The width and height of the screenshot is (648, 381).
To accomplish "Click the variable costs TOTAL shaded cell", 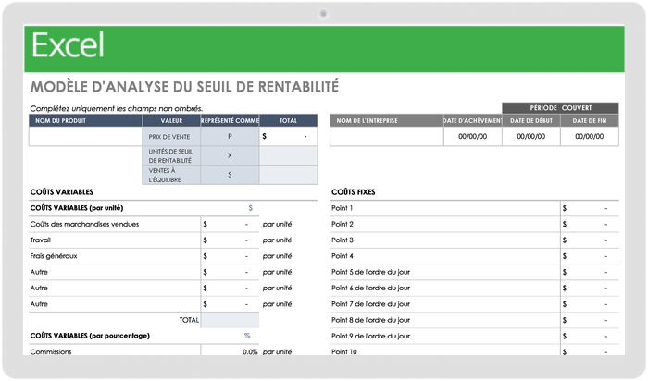I will pos(229,320).
